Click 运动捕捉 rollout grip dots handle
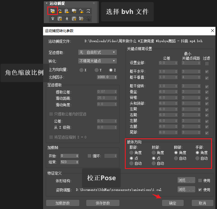This screenshot has width=217, height=209. coord(94,3)
